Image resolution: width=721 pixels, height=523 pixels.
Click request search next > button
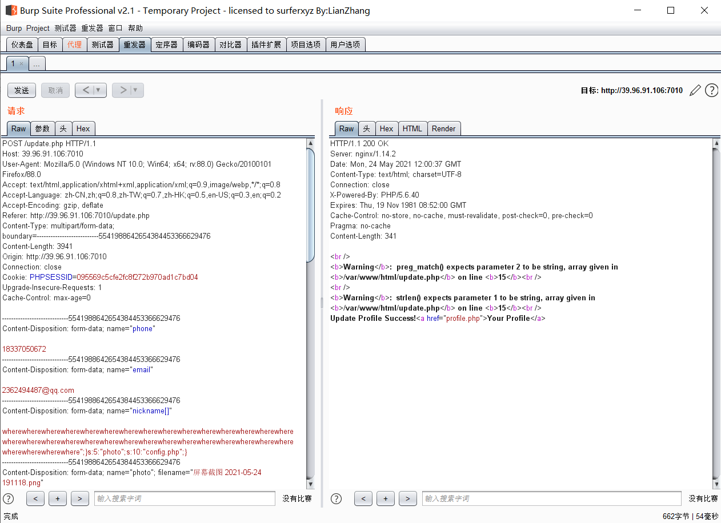[x=80, y=498]
